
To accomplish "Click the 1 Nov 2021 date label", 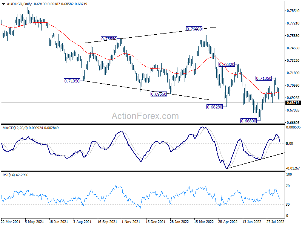I will [131, 222].
